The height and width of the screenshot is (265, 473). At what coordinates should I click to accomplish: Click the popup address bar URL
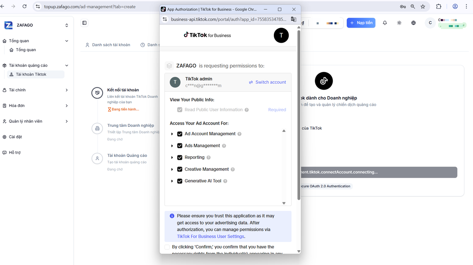[x=229, y=19]
